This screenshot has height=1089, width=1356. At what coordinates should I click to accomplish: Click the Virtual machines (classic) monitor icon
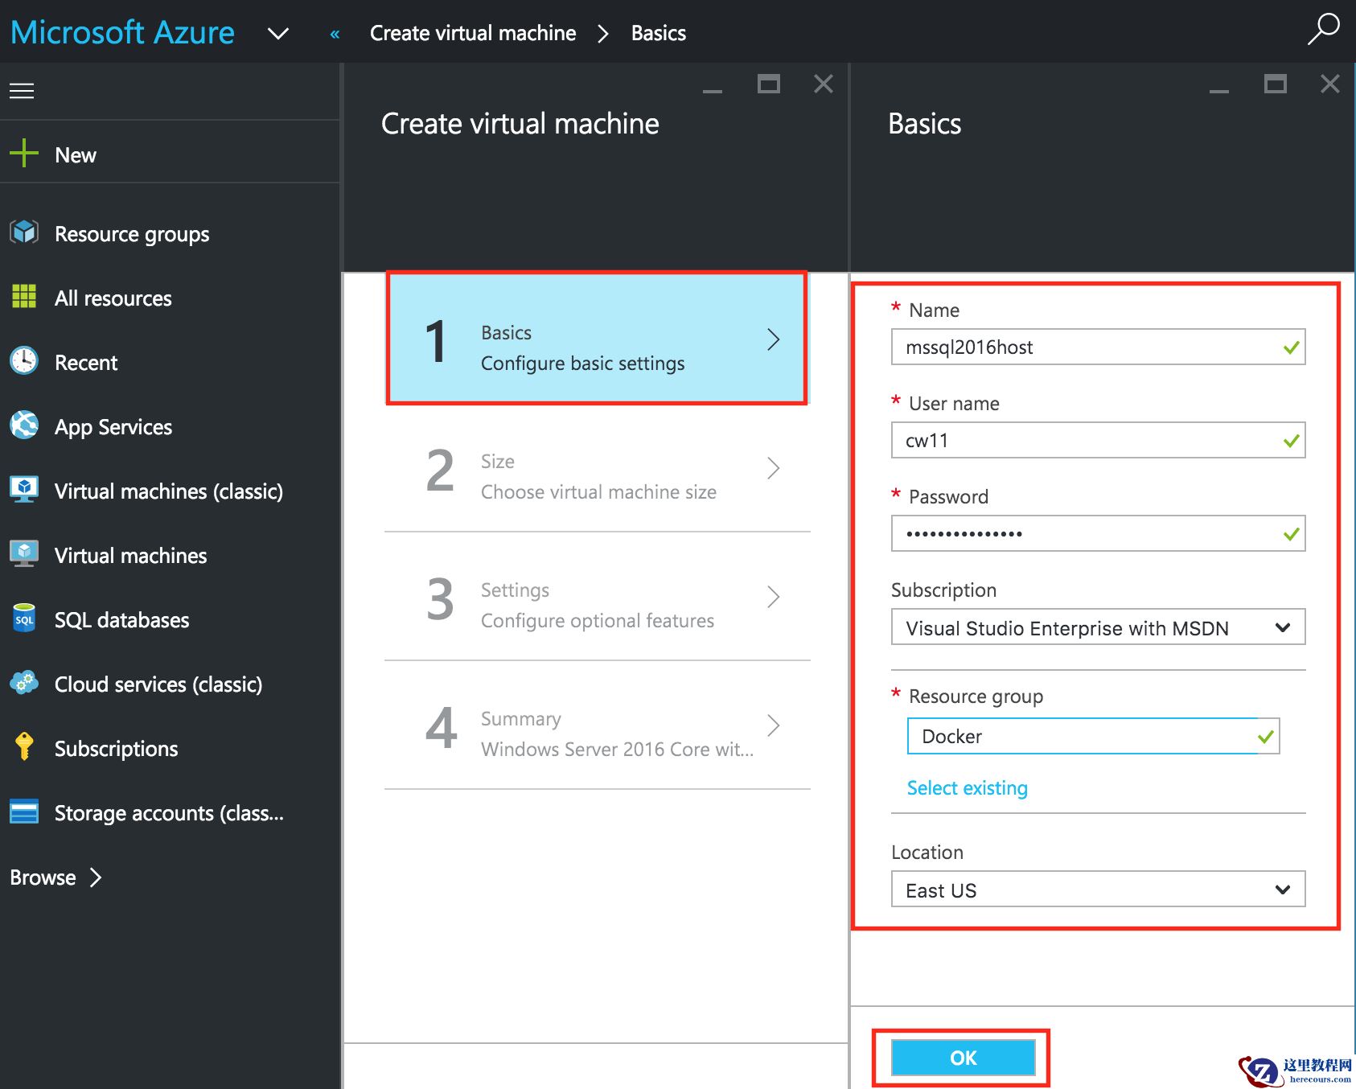tap(24, 489)
